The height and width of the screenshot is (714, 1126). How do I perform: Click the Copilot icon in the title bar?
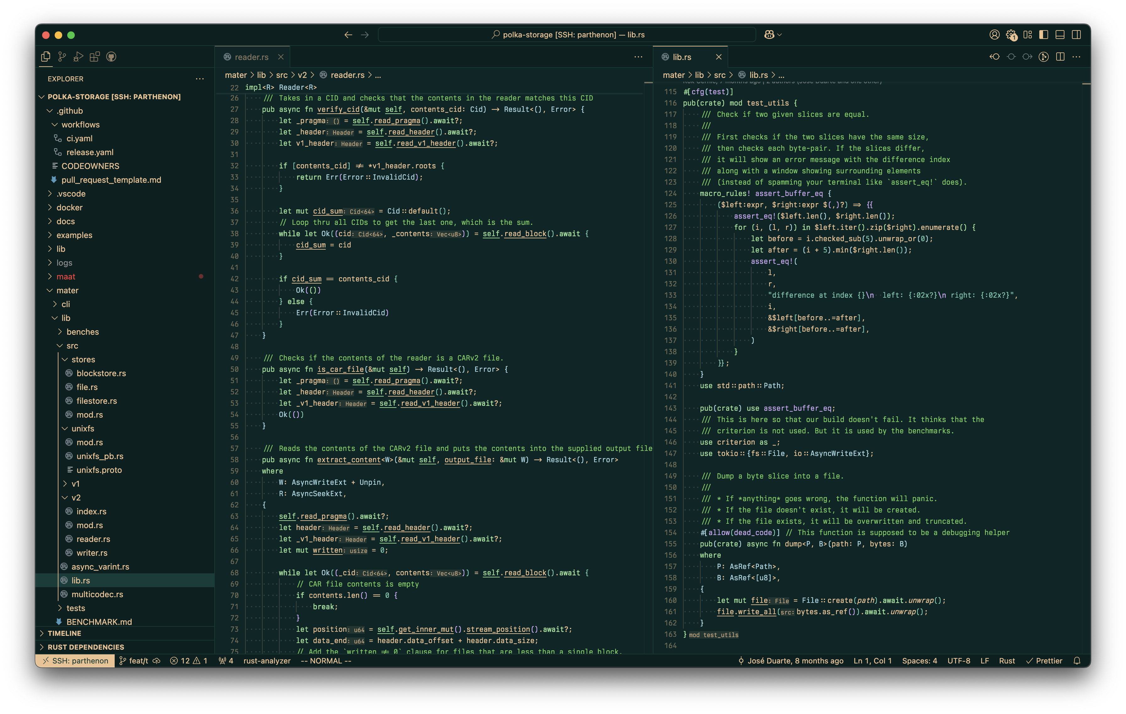(x=769, y=35)
